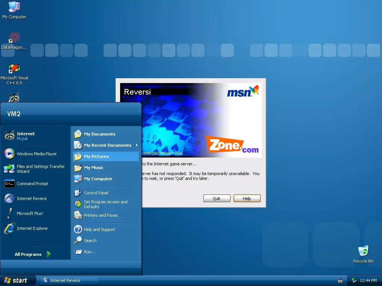Click the My Pictures folder icon
The width and height of the screenshot is (382, 286).
78,156
